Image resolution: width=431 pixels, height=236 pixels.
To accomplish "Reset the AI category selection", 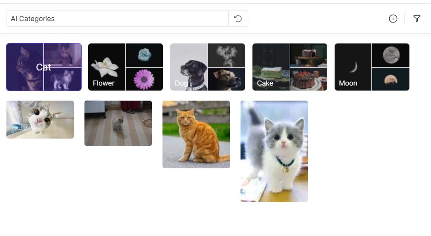I will [238, 19].
